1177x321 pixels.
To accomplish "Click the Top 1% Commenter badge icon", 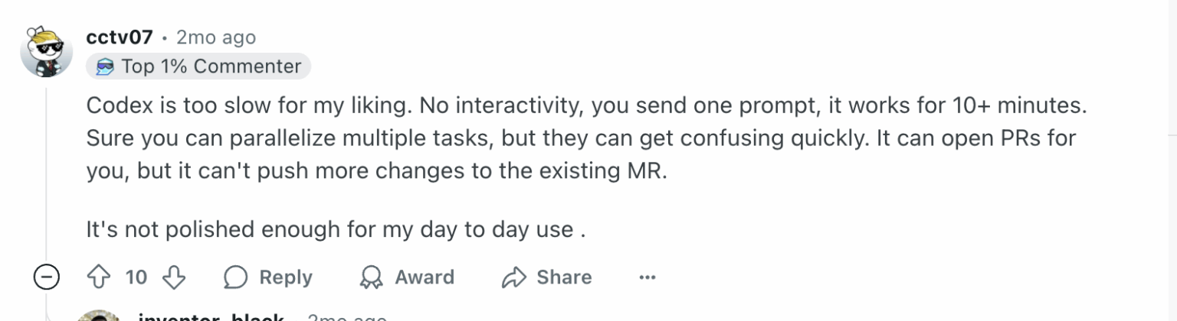I will [x=105, y=66].
